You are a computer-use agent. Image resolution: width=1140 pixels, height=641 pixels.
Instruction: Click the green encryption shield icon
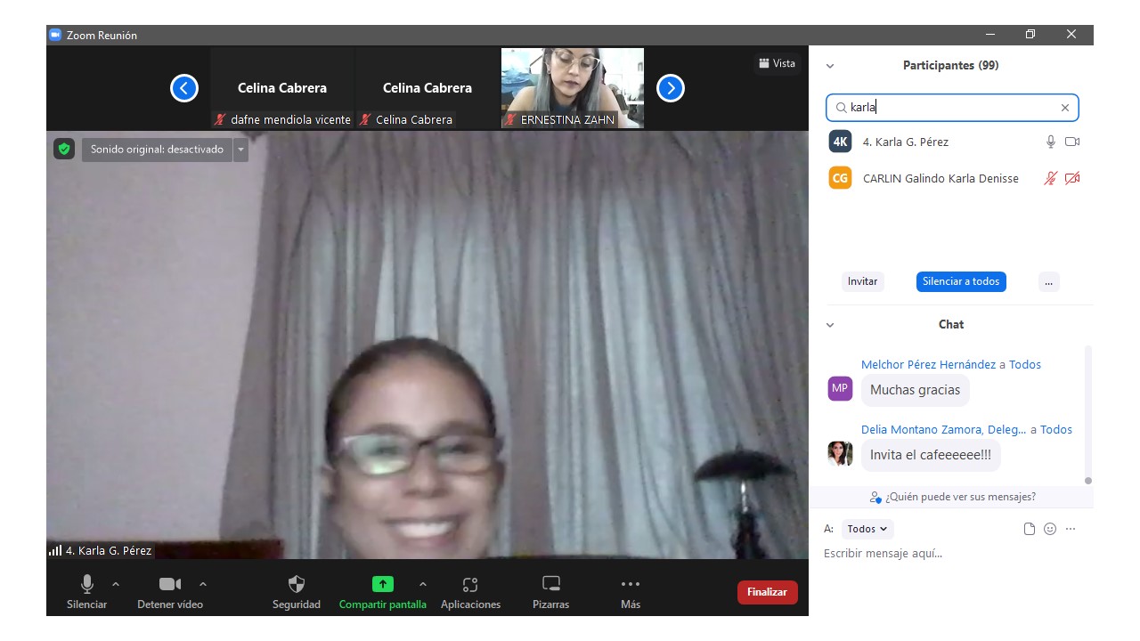[63, 149]
